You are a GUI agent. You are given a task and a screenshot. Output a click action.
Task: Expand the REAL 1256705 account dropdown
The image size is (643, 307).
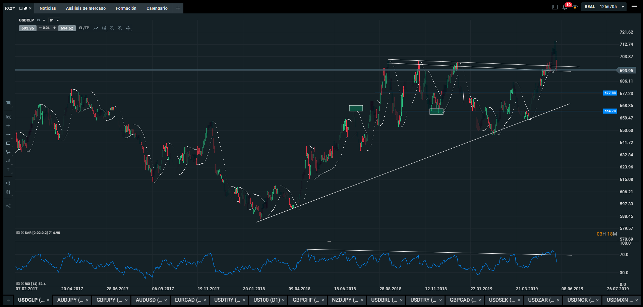(623, 7)
